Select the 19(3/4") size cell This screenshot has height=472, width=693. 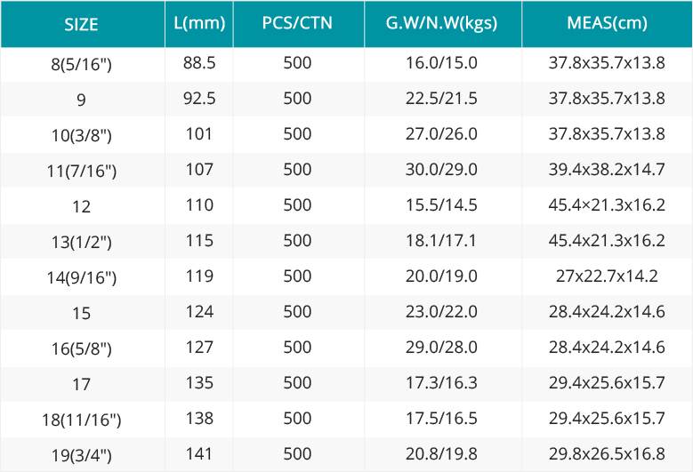81,455
